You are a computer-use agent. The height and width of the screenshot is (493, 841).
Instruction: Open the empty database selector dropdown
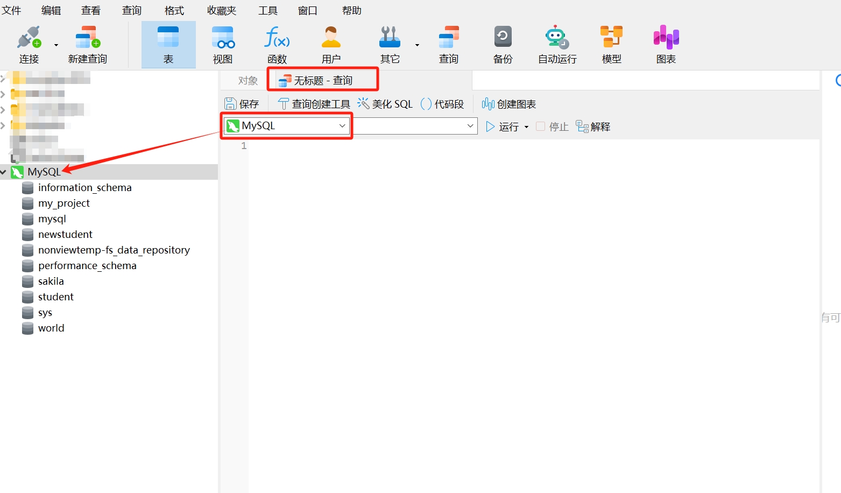[x=470, y=126]
